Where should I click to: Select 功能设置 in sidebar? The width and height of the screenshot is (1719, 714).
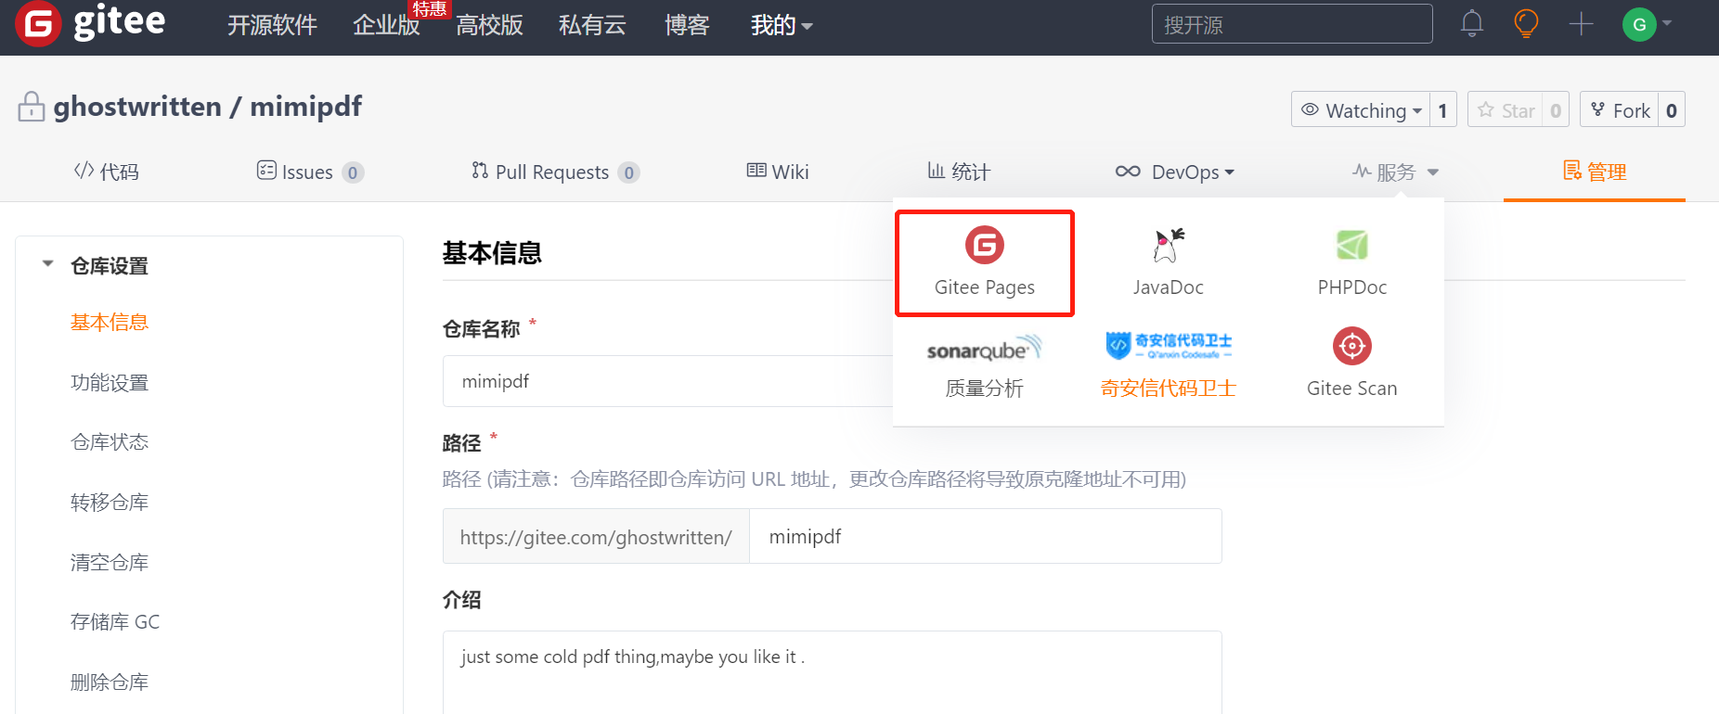[x=110, y=382]
